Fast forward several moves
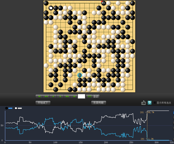Image resolution: width=174 pixels, height=144 pixels. 67,96
